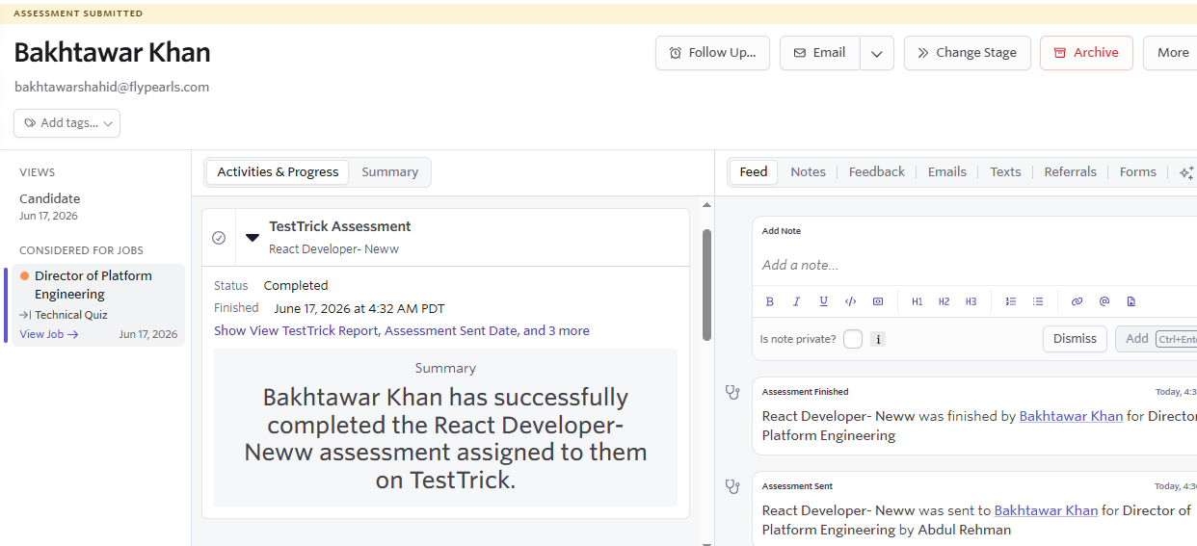Screen dimensions: 1197x546
Task: Archive this candidate
Action: tap(1086, 53)
